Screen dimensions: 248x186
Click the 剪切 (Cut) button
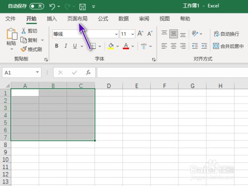click(29, 31)
